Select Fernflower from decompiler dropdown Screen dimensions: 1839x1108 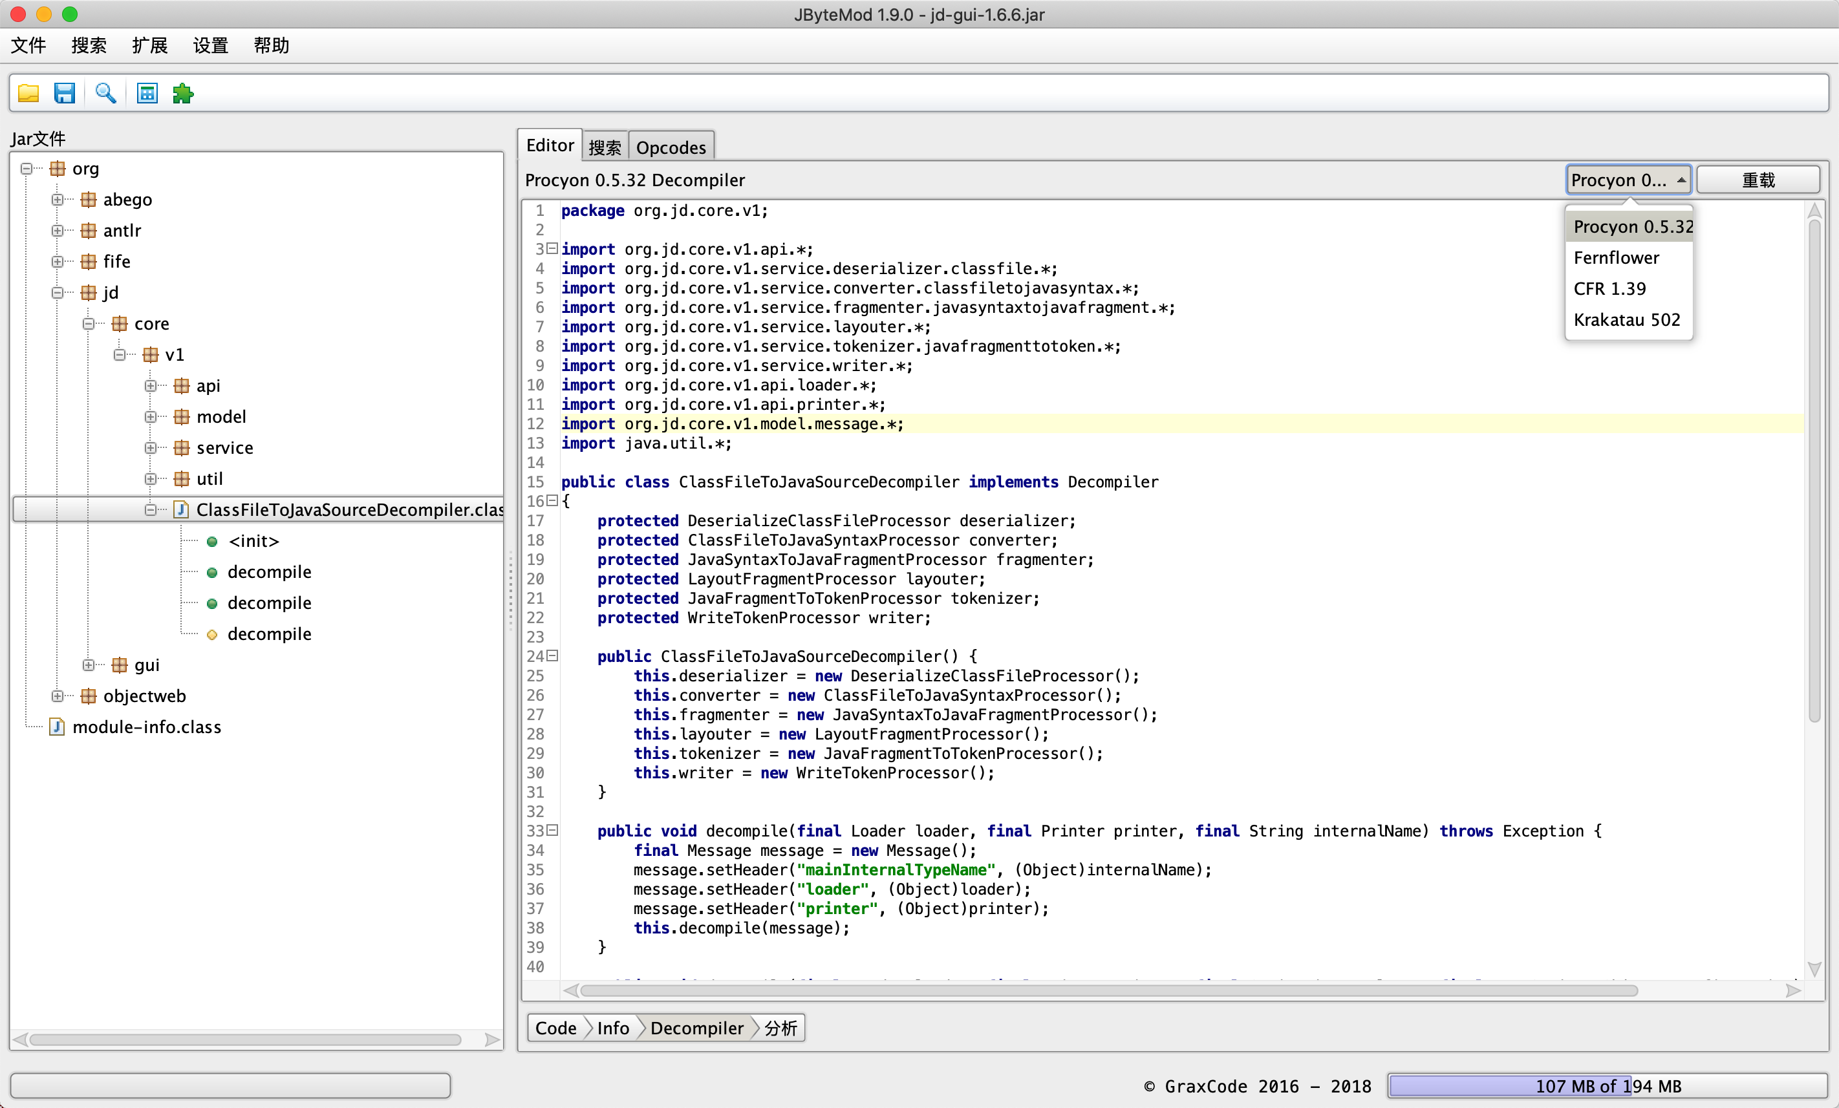1616,257
